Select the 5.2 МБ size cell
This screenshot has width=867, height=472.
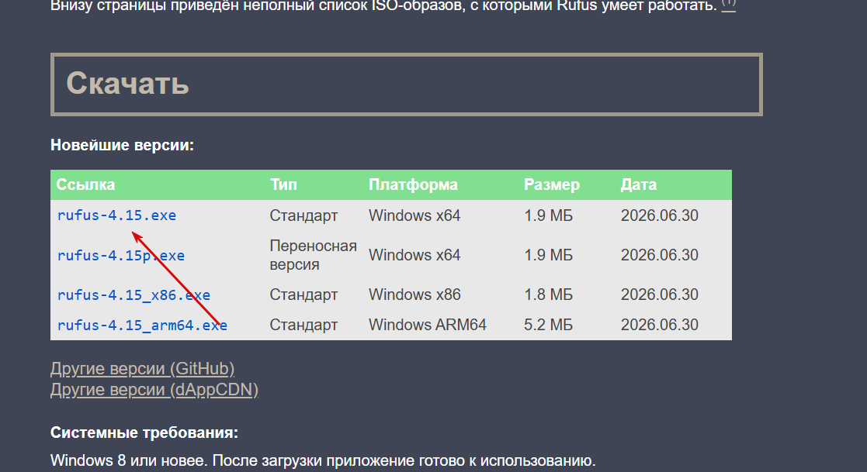pyautogui.click(x=549, y=325)
